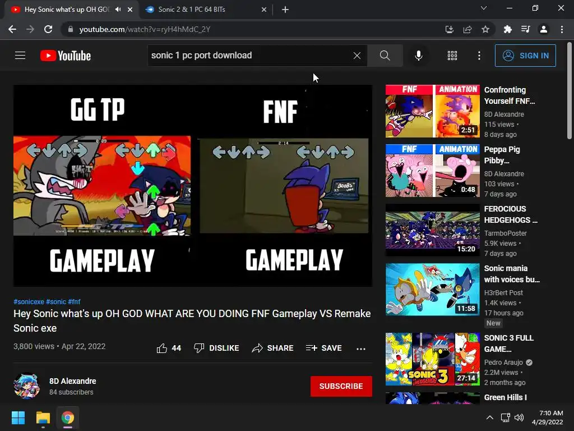Image resolution: width=574 pixels, height=431 pixels.
Task: Open a new tab with plus
Action: (x=285, y=10)
